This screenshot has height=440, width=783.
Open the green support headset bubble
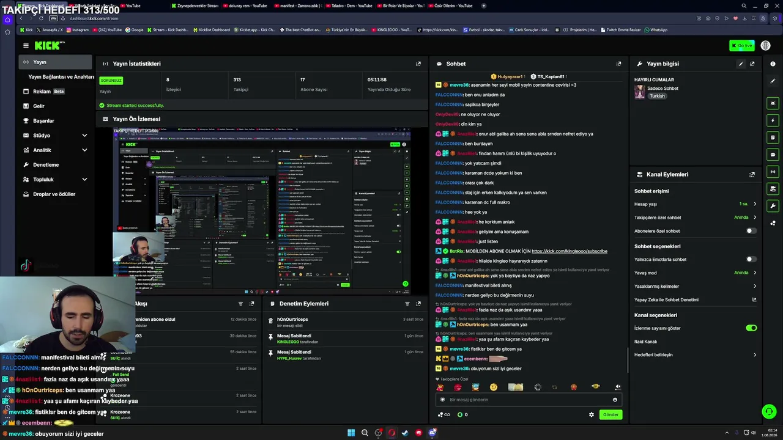point(769,411)
